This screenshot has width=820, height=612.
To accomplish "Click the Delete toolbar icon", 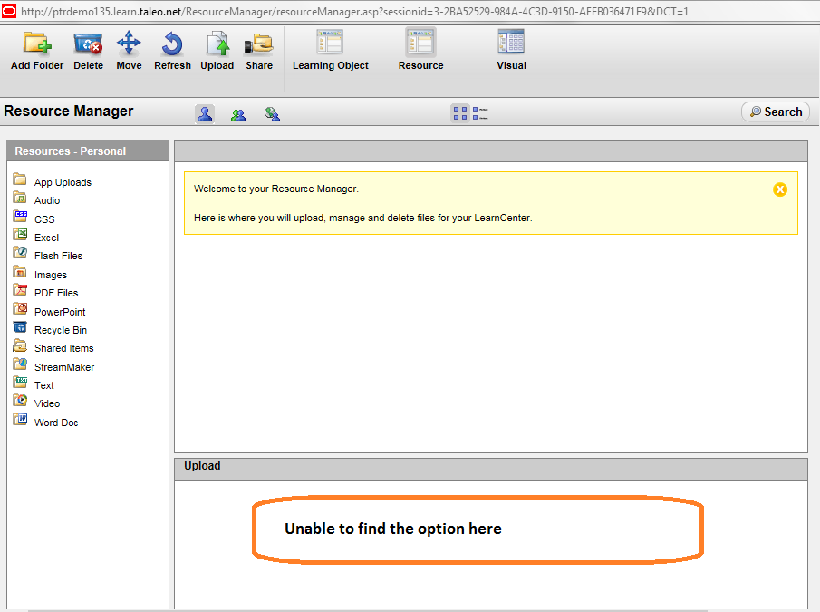I will [88, 44].
